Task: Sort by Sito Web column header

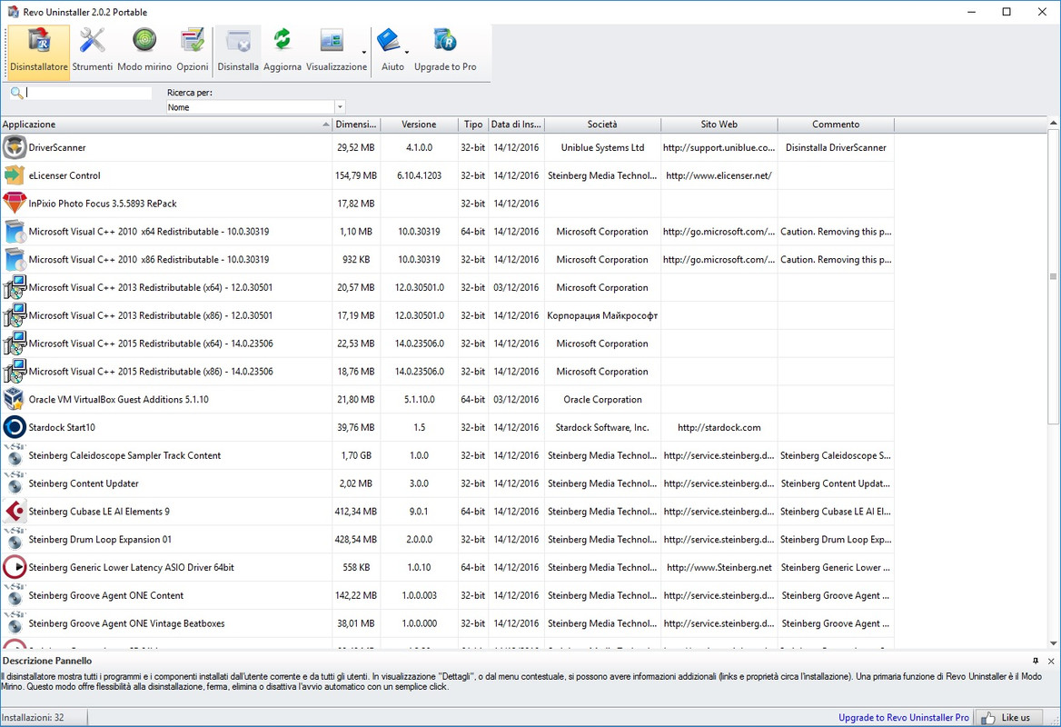Action: click(x=719, y=124)
